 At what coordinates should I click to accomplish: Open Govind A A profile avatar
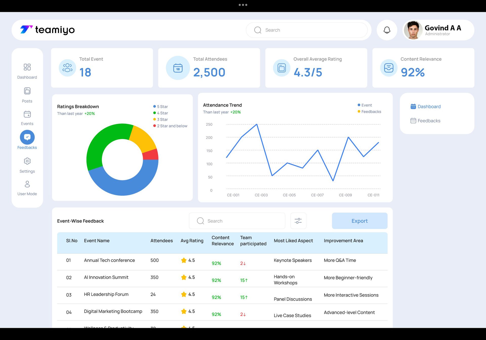point(413,30)
